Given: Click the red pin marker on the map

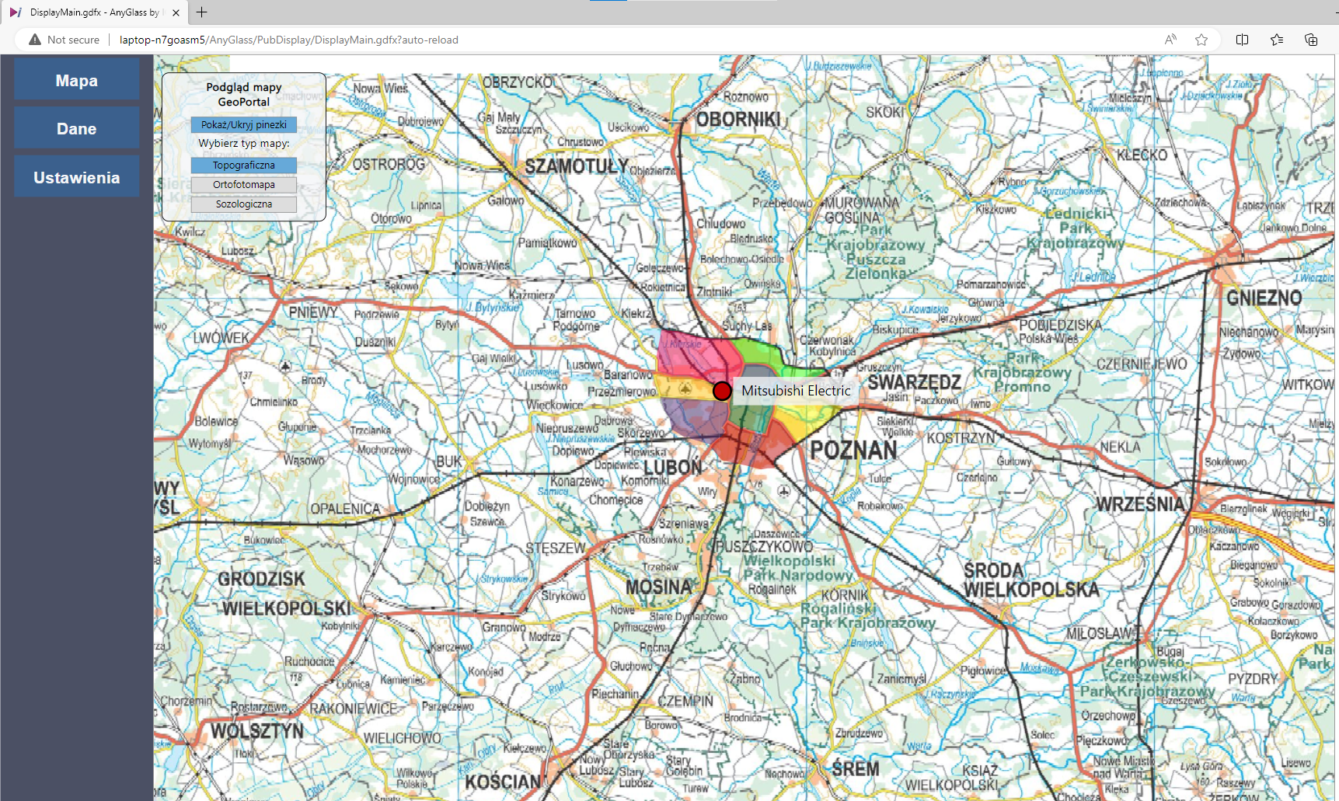Looking at the screenshot, I should 722,391.
